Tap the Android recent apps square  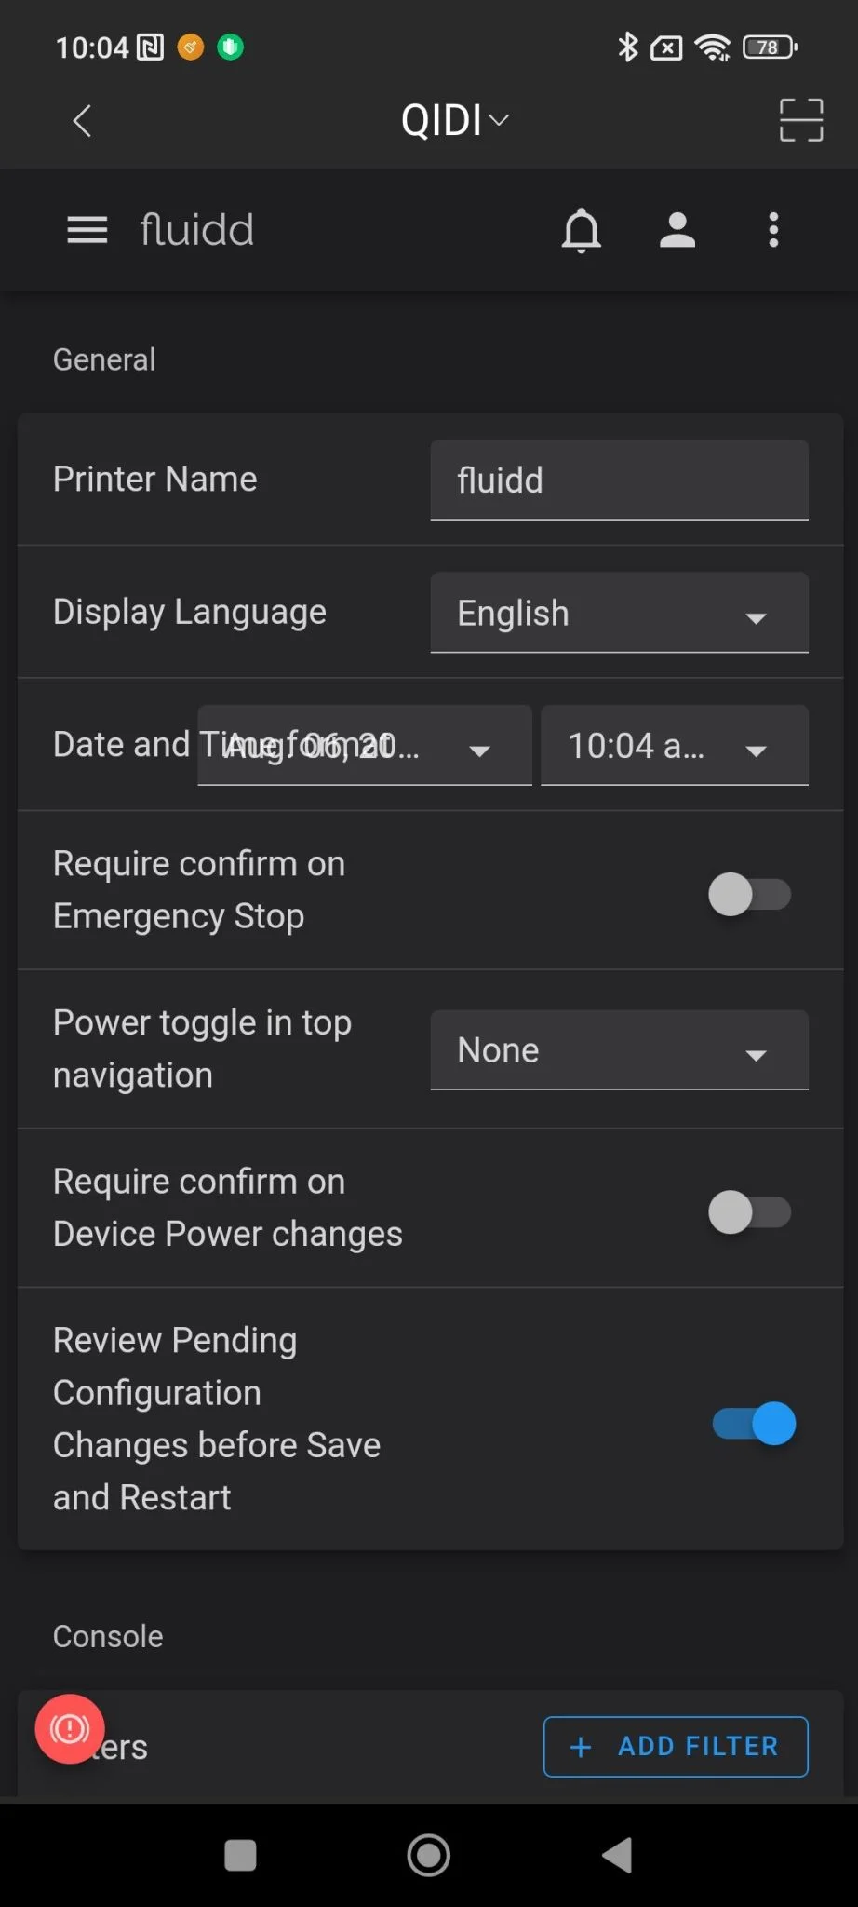241,1855
